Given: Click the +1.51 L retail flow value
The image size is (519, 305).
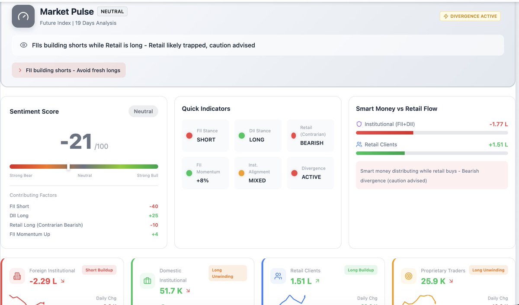Looking at the screenshot, I should point(498,144).
